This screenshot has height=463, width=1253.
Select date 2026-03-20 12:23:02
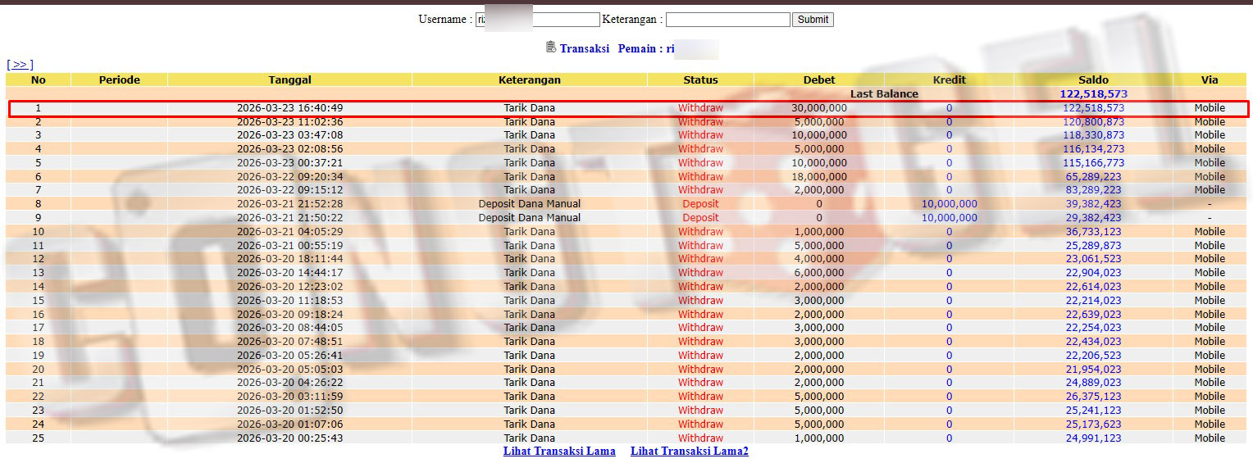[289, 287]
